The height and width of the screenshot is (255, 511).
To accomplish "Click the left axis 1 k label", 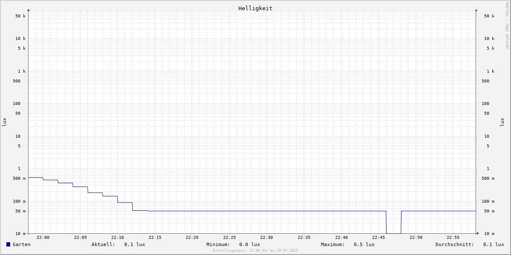I will [x=22, y=71].
